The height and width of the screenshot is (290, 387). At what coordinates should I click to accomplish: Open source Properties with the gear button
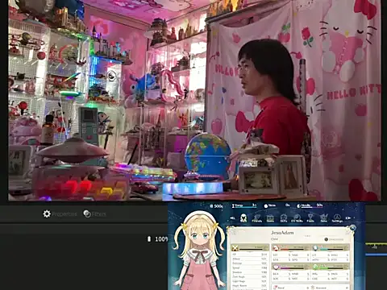tap(60, 214)
